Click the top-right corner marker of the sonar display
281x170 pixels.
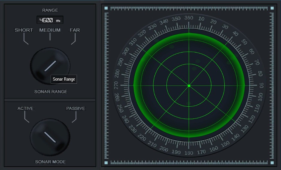[x=272, y=8]
